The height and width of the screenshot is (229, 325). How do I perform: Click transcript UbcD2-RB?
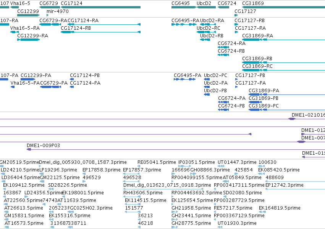coord(205,40)
